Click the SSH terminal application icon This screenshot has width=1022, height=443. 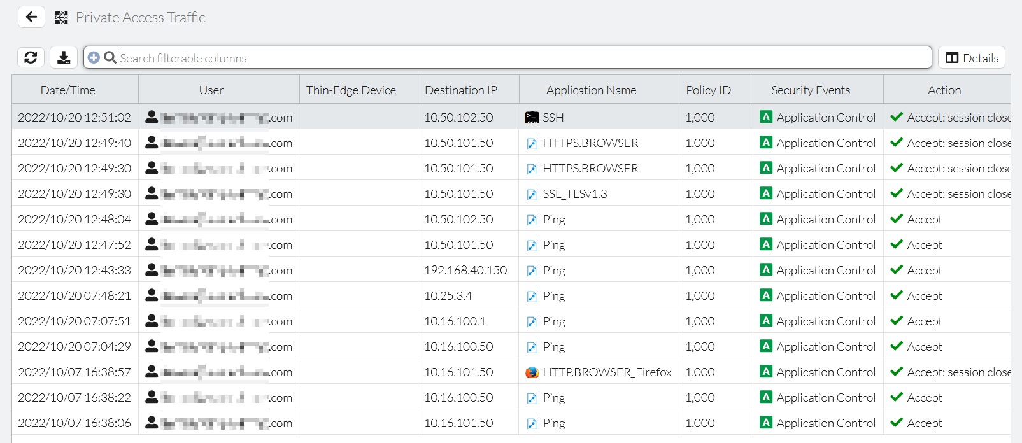[x=532, y=118]
